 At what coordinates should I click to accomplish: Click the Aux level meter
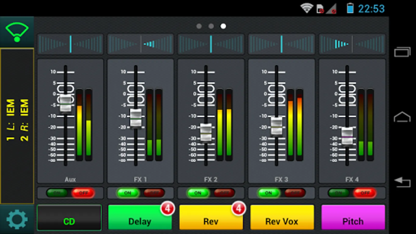click(84, 124)
